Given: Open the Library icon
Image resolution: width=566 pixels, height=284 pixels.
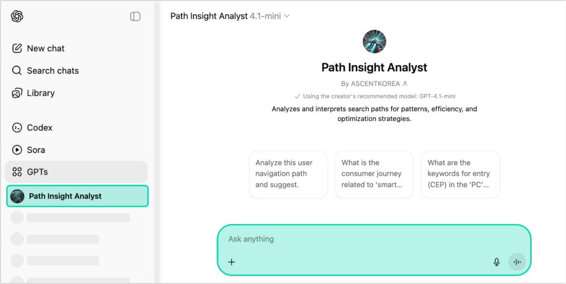Looking at the screenshot, I should [x=17, y=93].
